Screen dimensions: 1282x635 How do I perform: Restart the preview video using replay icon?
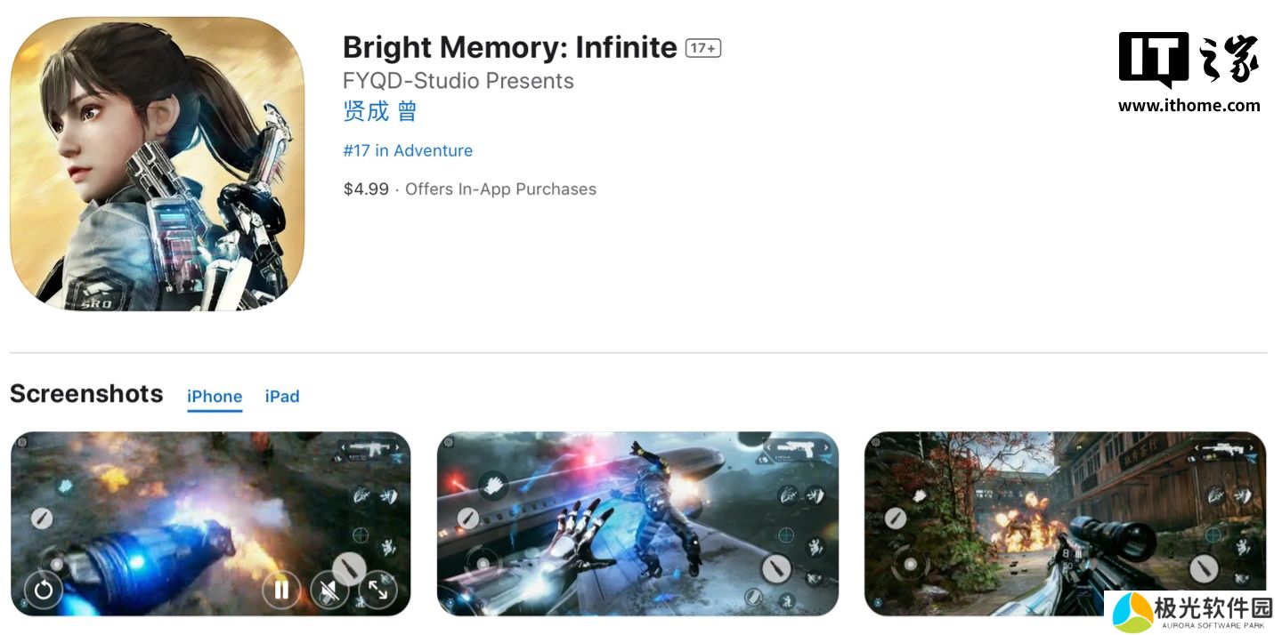click(x=43, y=590)
